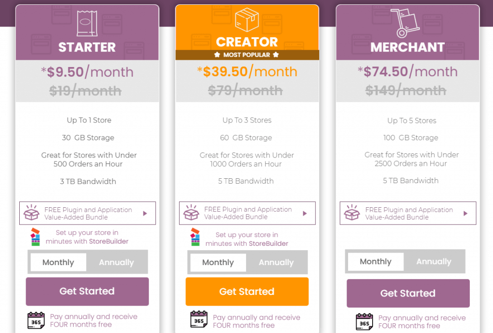The width and height of the screenshot is (493, 333).
Task: Click the Merchant plan 365 calendar icon
Action: point(364,322)
